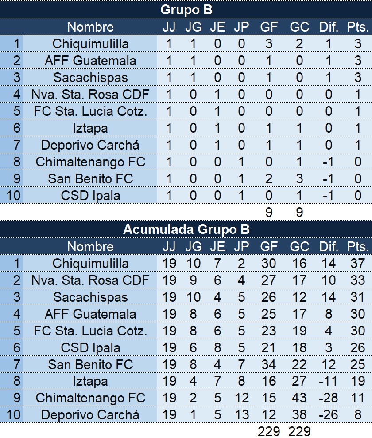Viewport: 372px width, 438px height.
Task: Click the 'GF' header in the top table
Action: coord(269,27)
